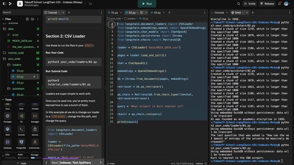This screenshot has width=294, height=165.
Task: Close the 02.py editor tab
Action: click(146, 12)
